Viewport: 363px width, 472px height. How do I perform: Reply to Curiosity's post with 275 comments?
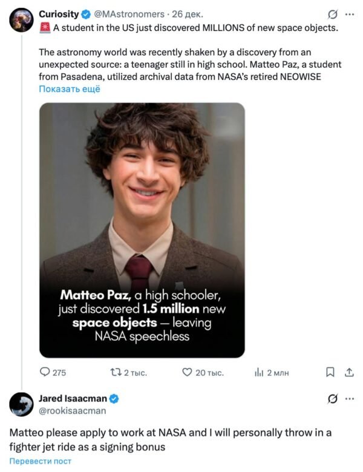[x=53, y=372]
